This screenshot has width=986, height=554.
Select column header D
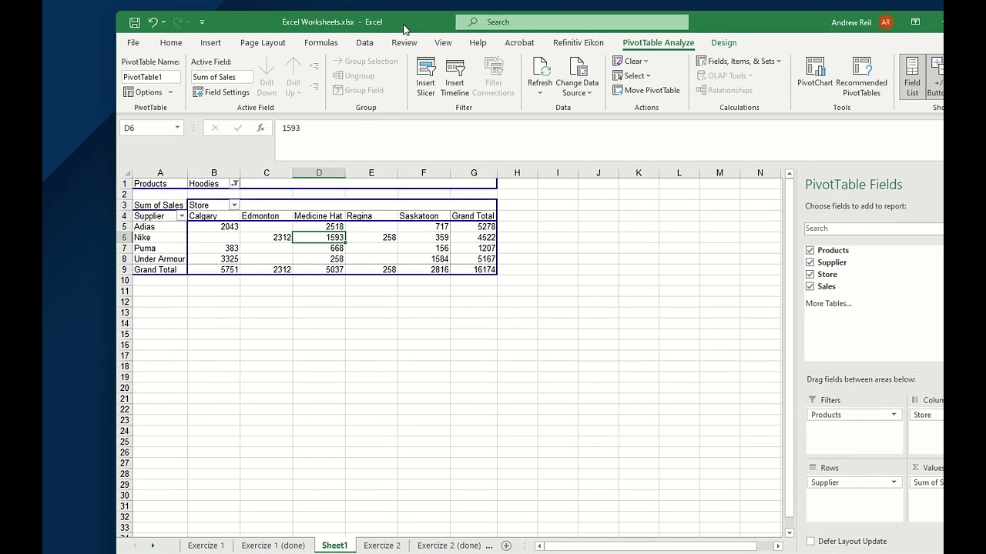tap(319, 173)
